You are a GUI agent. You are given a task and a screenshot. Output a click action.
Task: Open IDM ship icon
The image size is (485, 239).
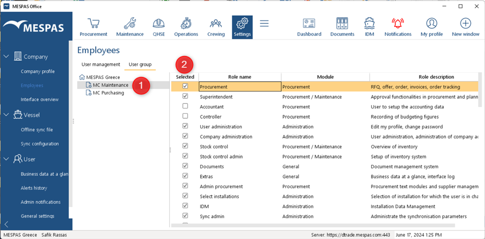[369, 24]
